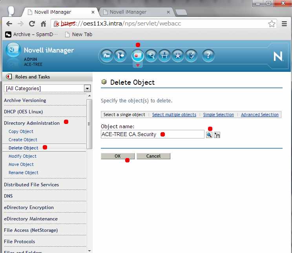Viewport: 292px width, 253px height.
Task: Open the Chrome menu hamburger icon
Action: click(x=284, y=24)
